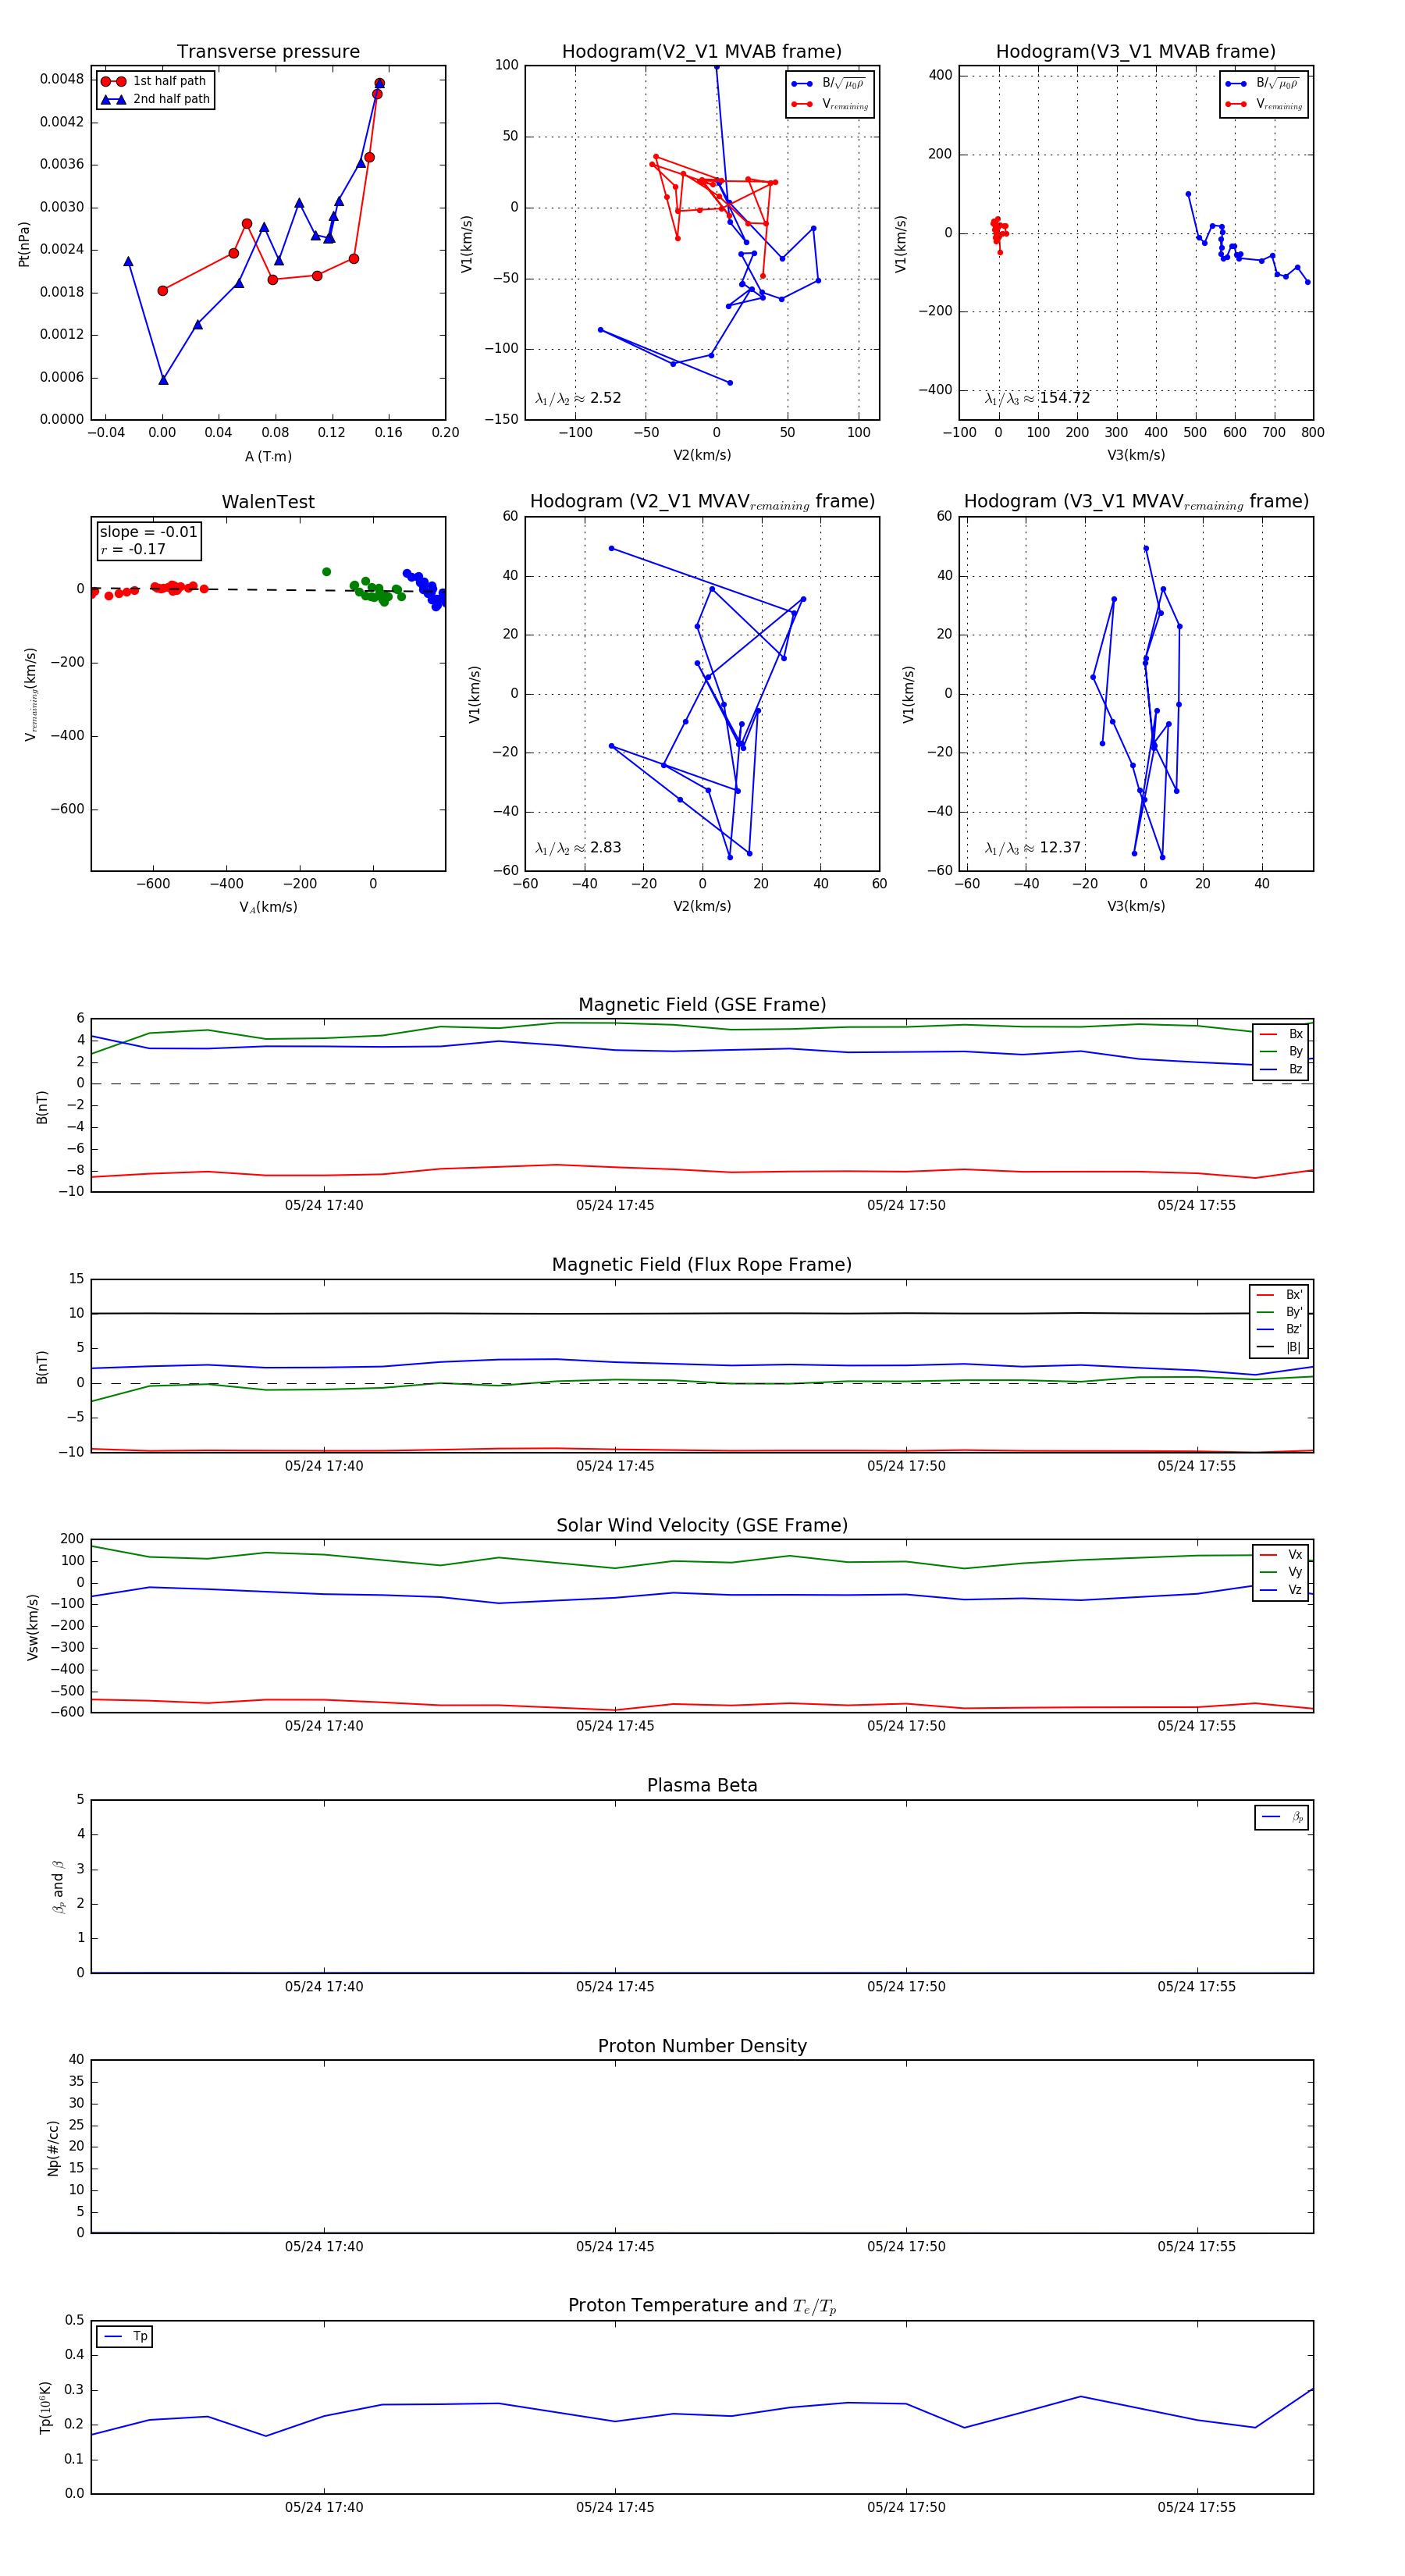Click the 'Magnetic Field (GSE Frame)' title

click(702, 1005)
